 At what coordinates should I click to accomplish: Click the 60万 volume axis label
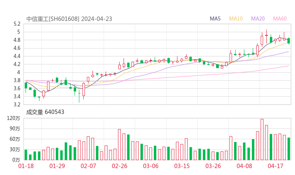(x=15, y=139)
